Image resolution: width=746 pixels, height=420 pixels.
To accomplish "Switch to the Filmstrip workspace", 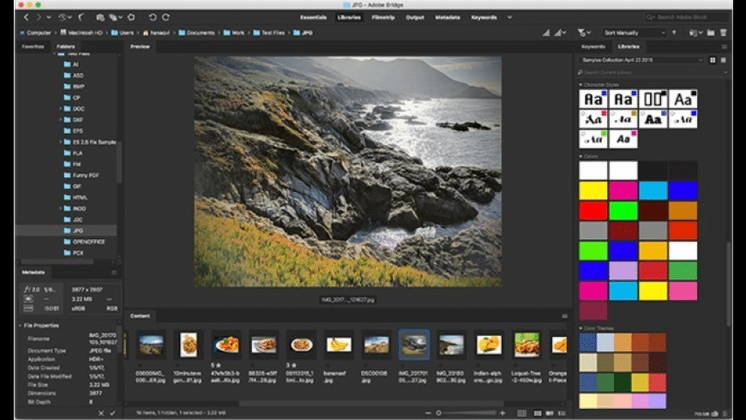I will [383, 17].
